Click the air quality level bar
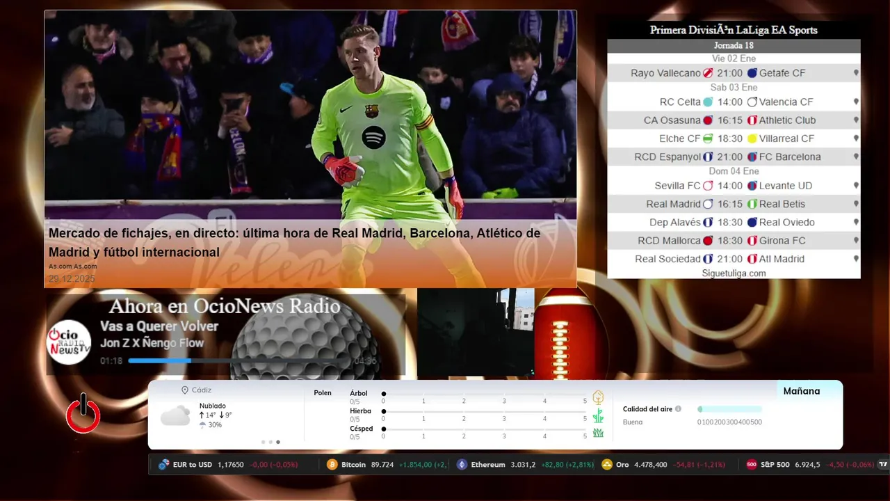Image resolution: width=890 pixels, height=501 pixels. point(730,409)
